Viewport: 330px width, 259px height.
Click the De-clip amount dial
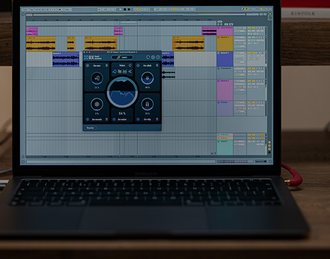[x=147, y=104]
